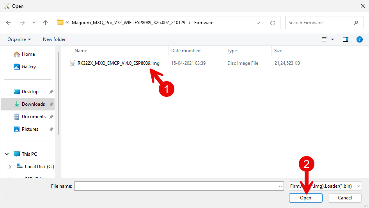Click the folder icon in the address bar

pyautogui.click(x=60, y=22)
